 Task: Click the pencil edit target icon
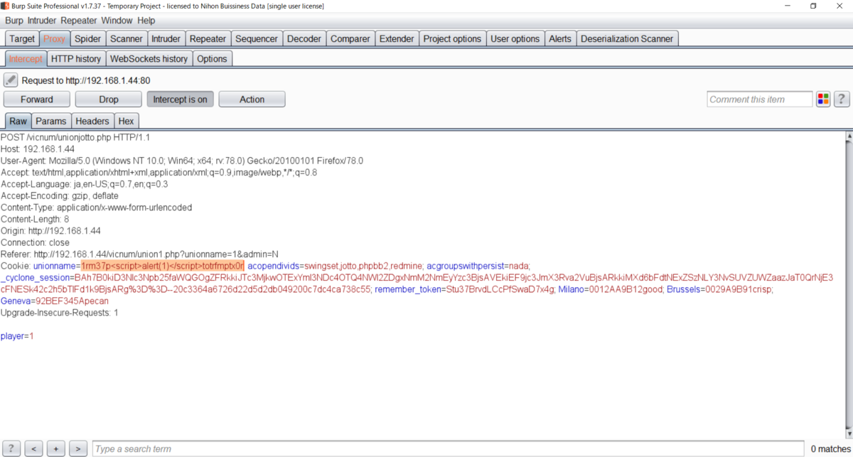[11, 80]
